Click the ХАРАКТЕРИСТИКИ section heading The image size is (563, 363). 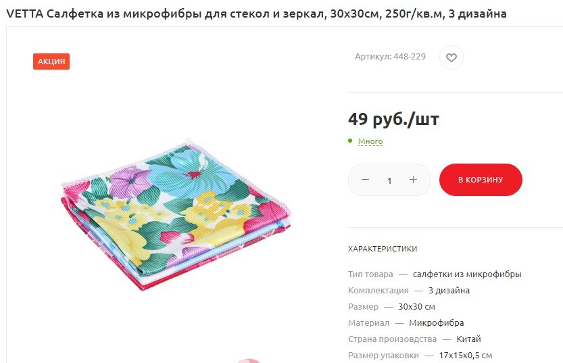(x=383, y=249)
